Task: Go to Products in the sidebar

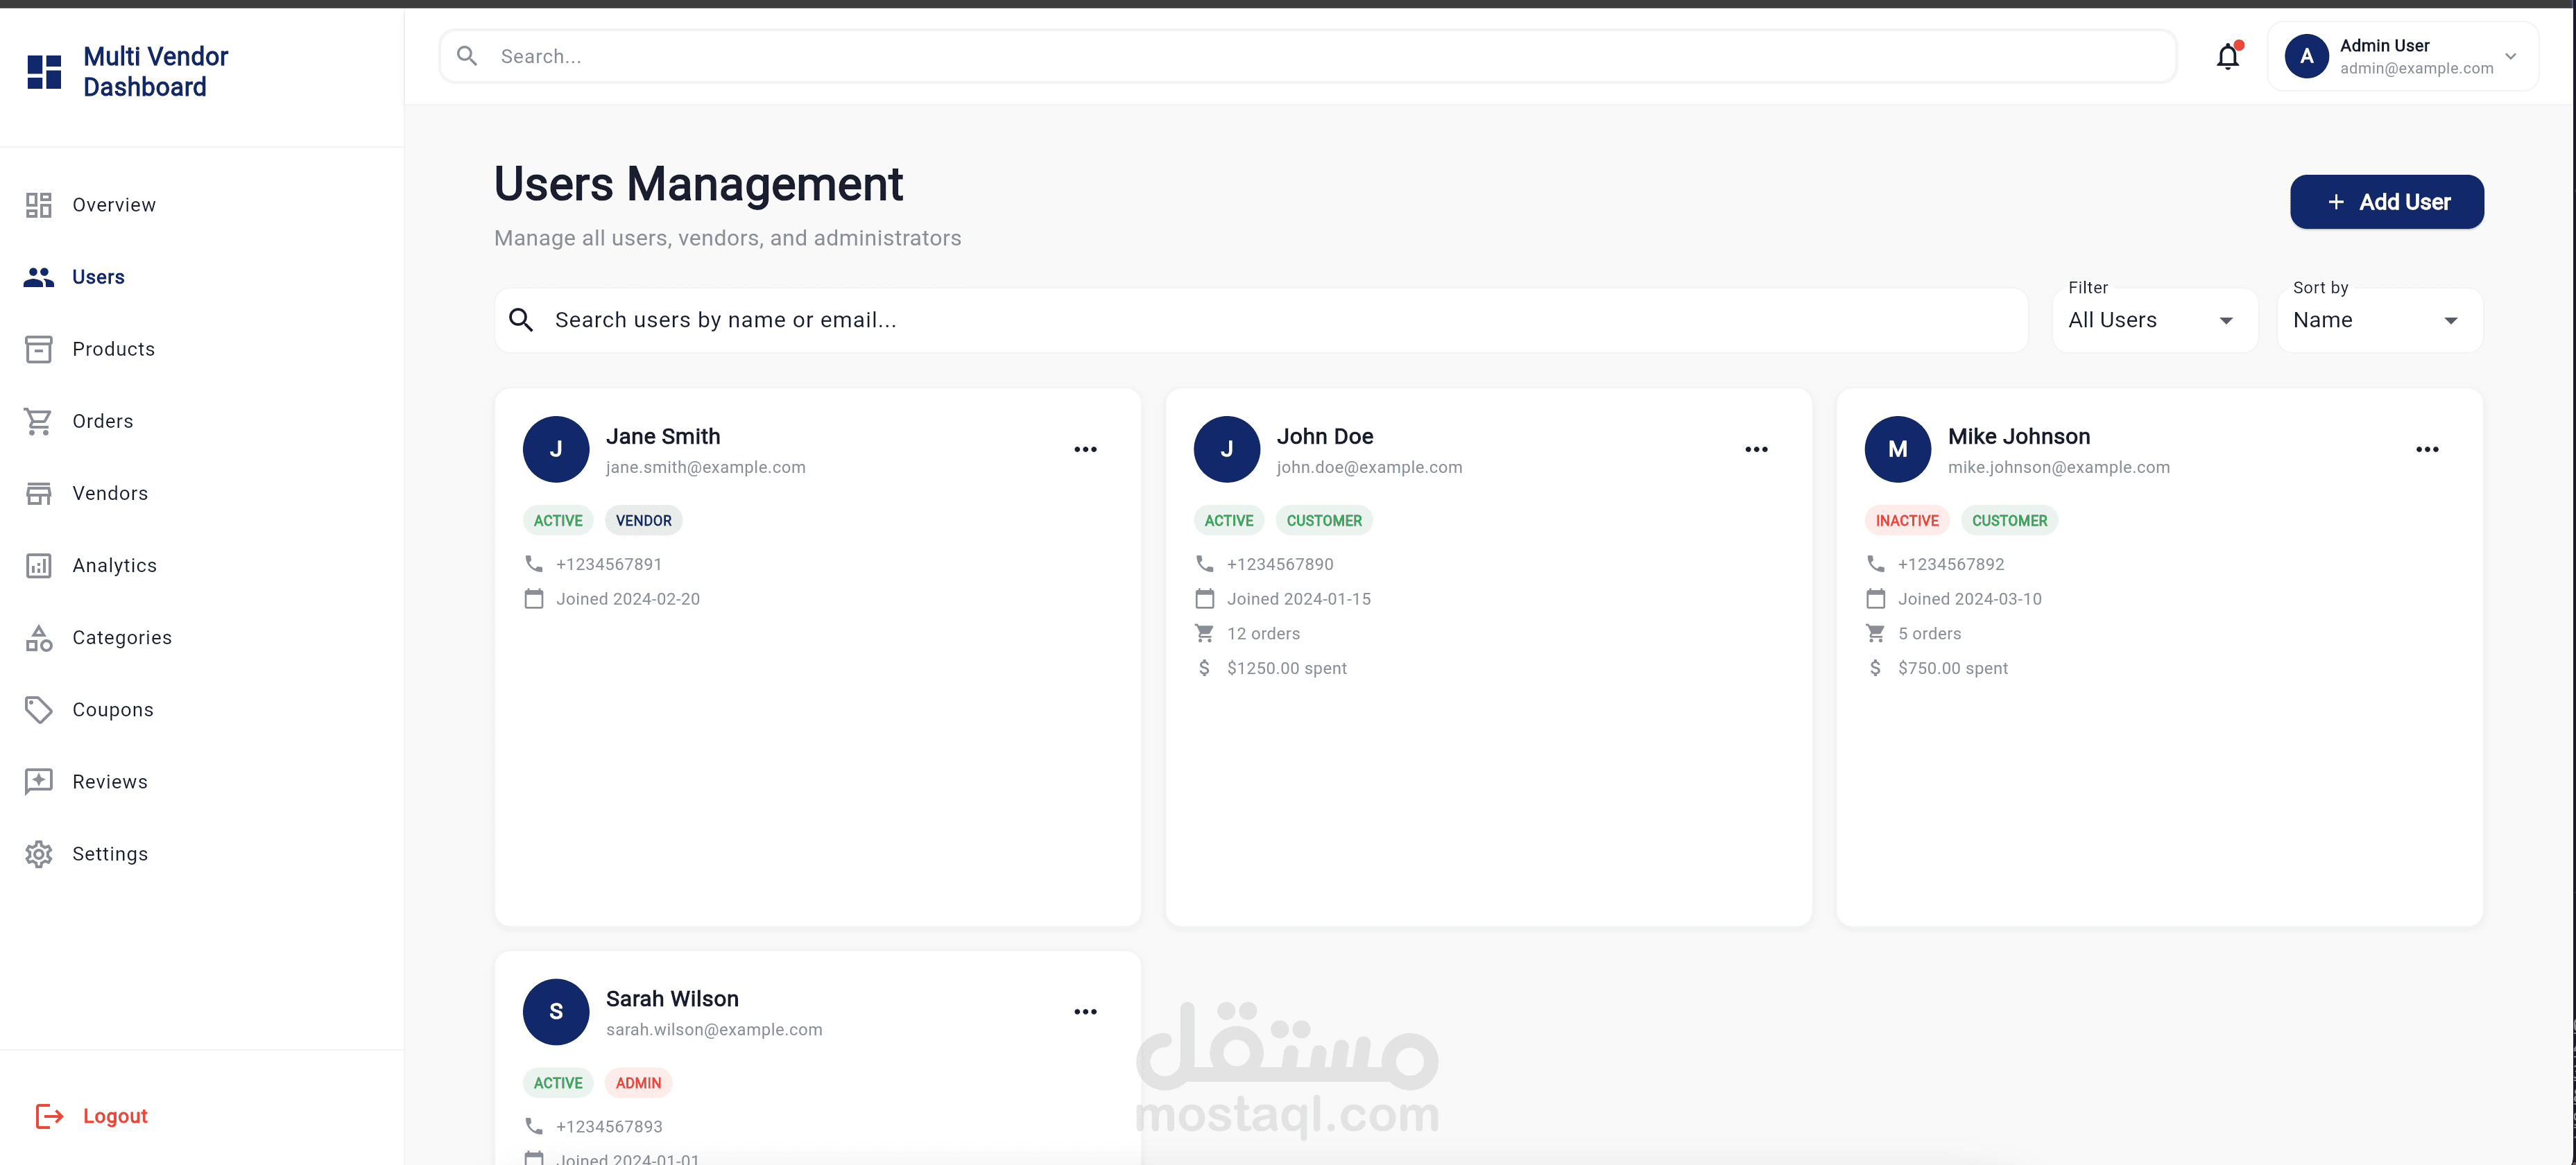Action: 113,349
